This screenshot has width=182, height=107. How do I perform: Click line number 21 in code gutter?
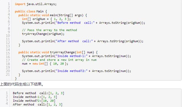tap(8, 75)
